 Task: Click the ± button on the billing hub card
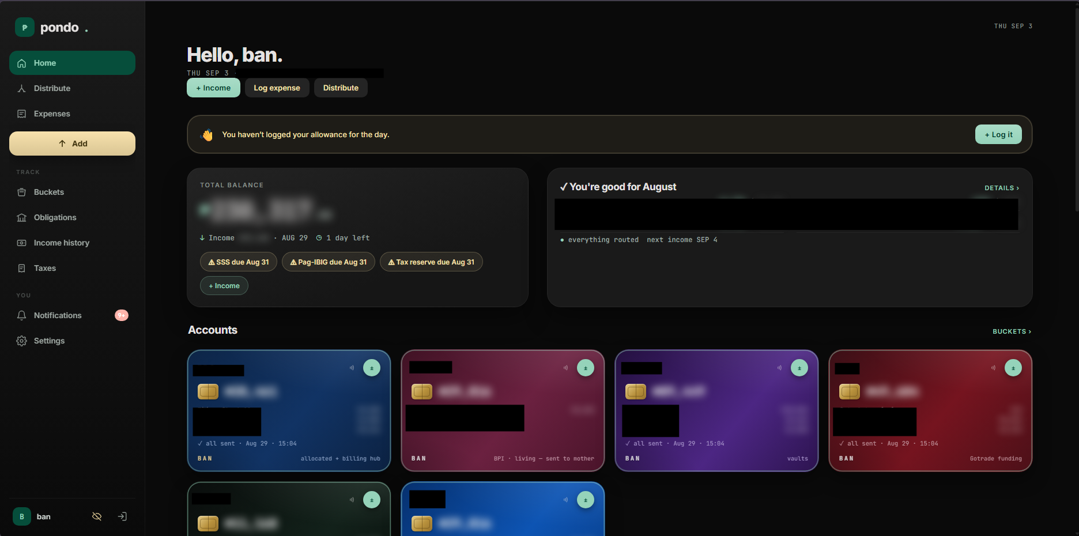[x=372, y=368]
